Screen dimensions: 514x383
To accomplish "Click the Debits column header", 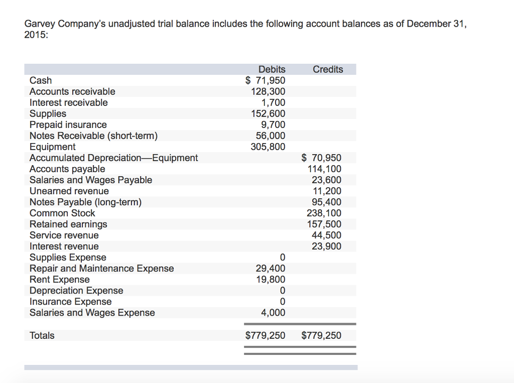I will pyautogui.click(x=272, y=69).
